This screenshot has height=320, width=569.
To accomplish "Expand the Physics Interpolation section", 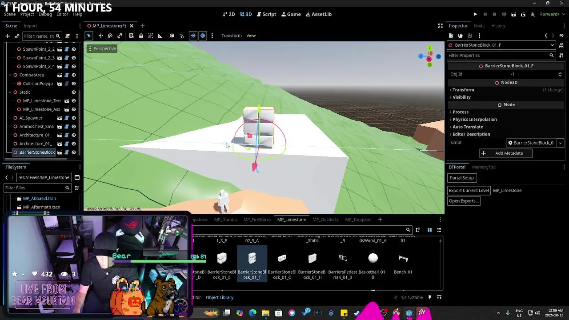I will tap(475, 119).
